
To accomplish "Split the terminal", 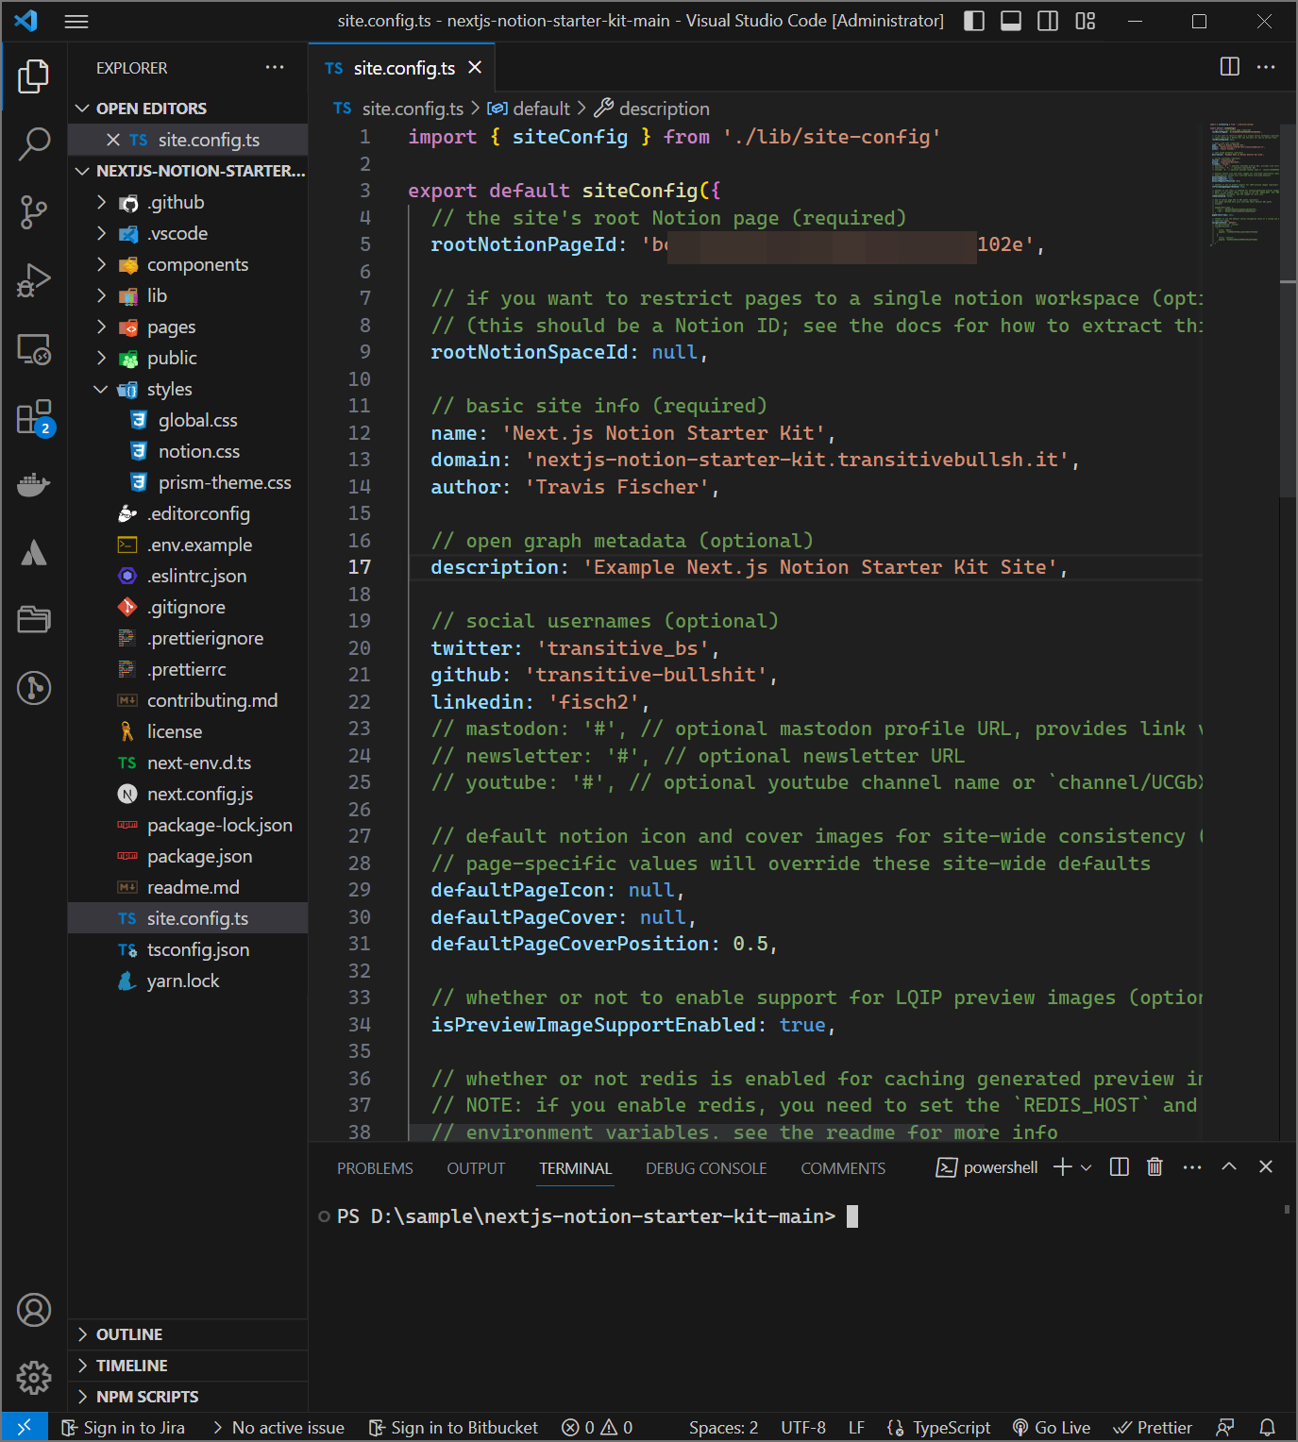I will [x=1120, y=1167].
